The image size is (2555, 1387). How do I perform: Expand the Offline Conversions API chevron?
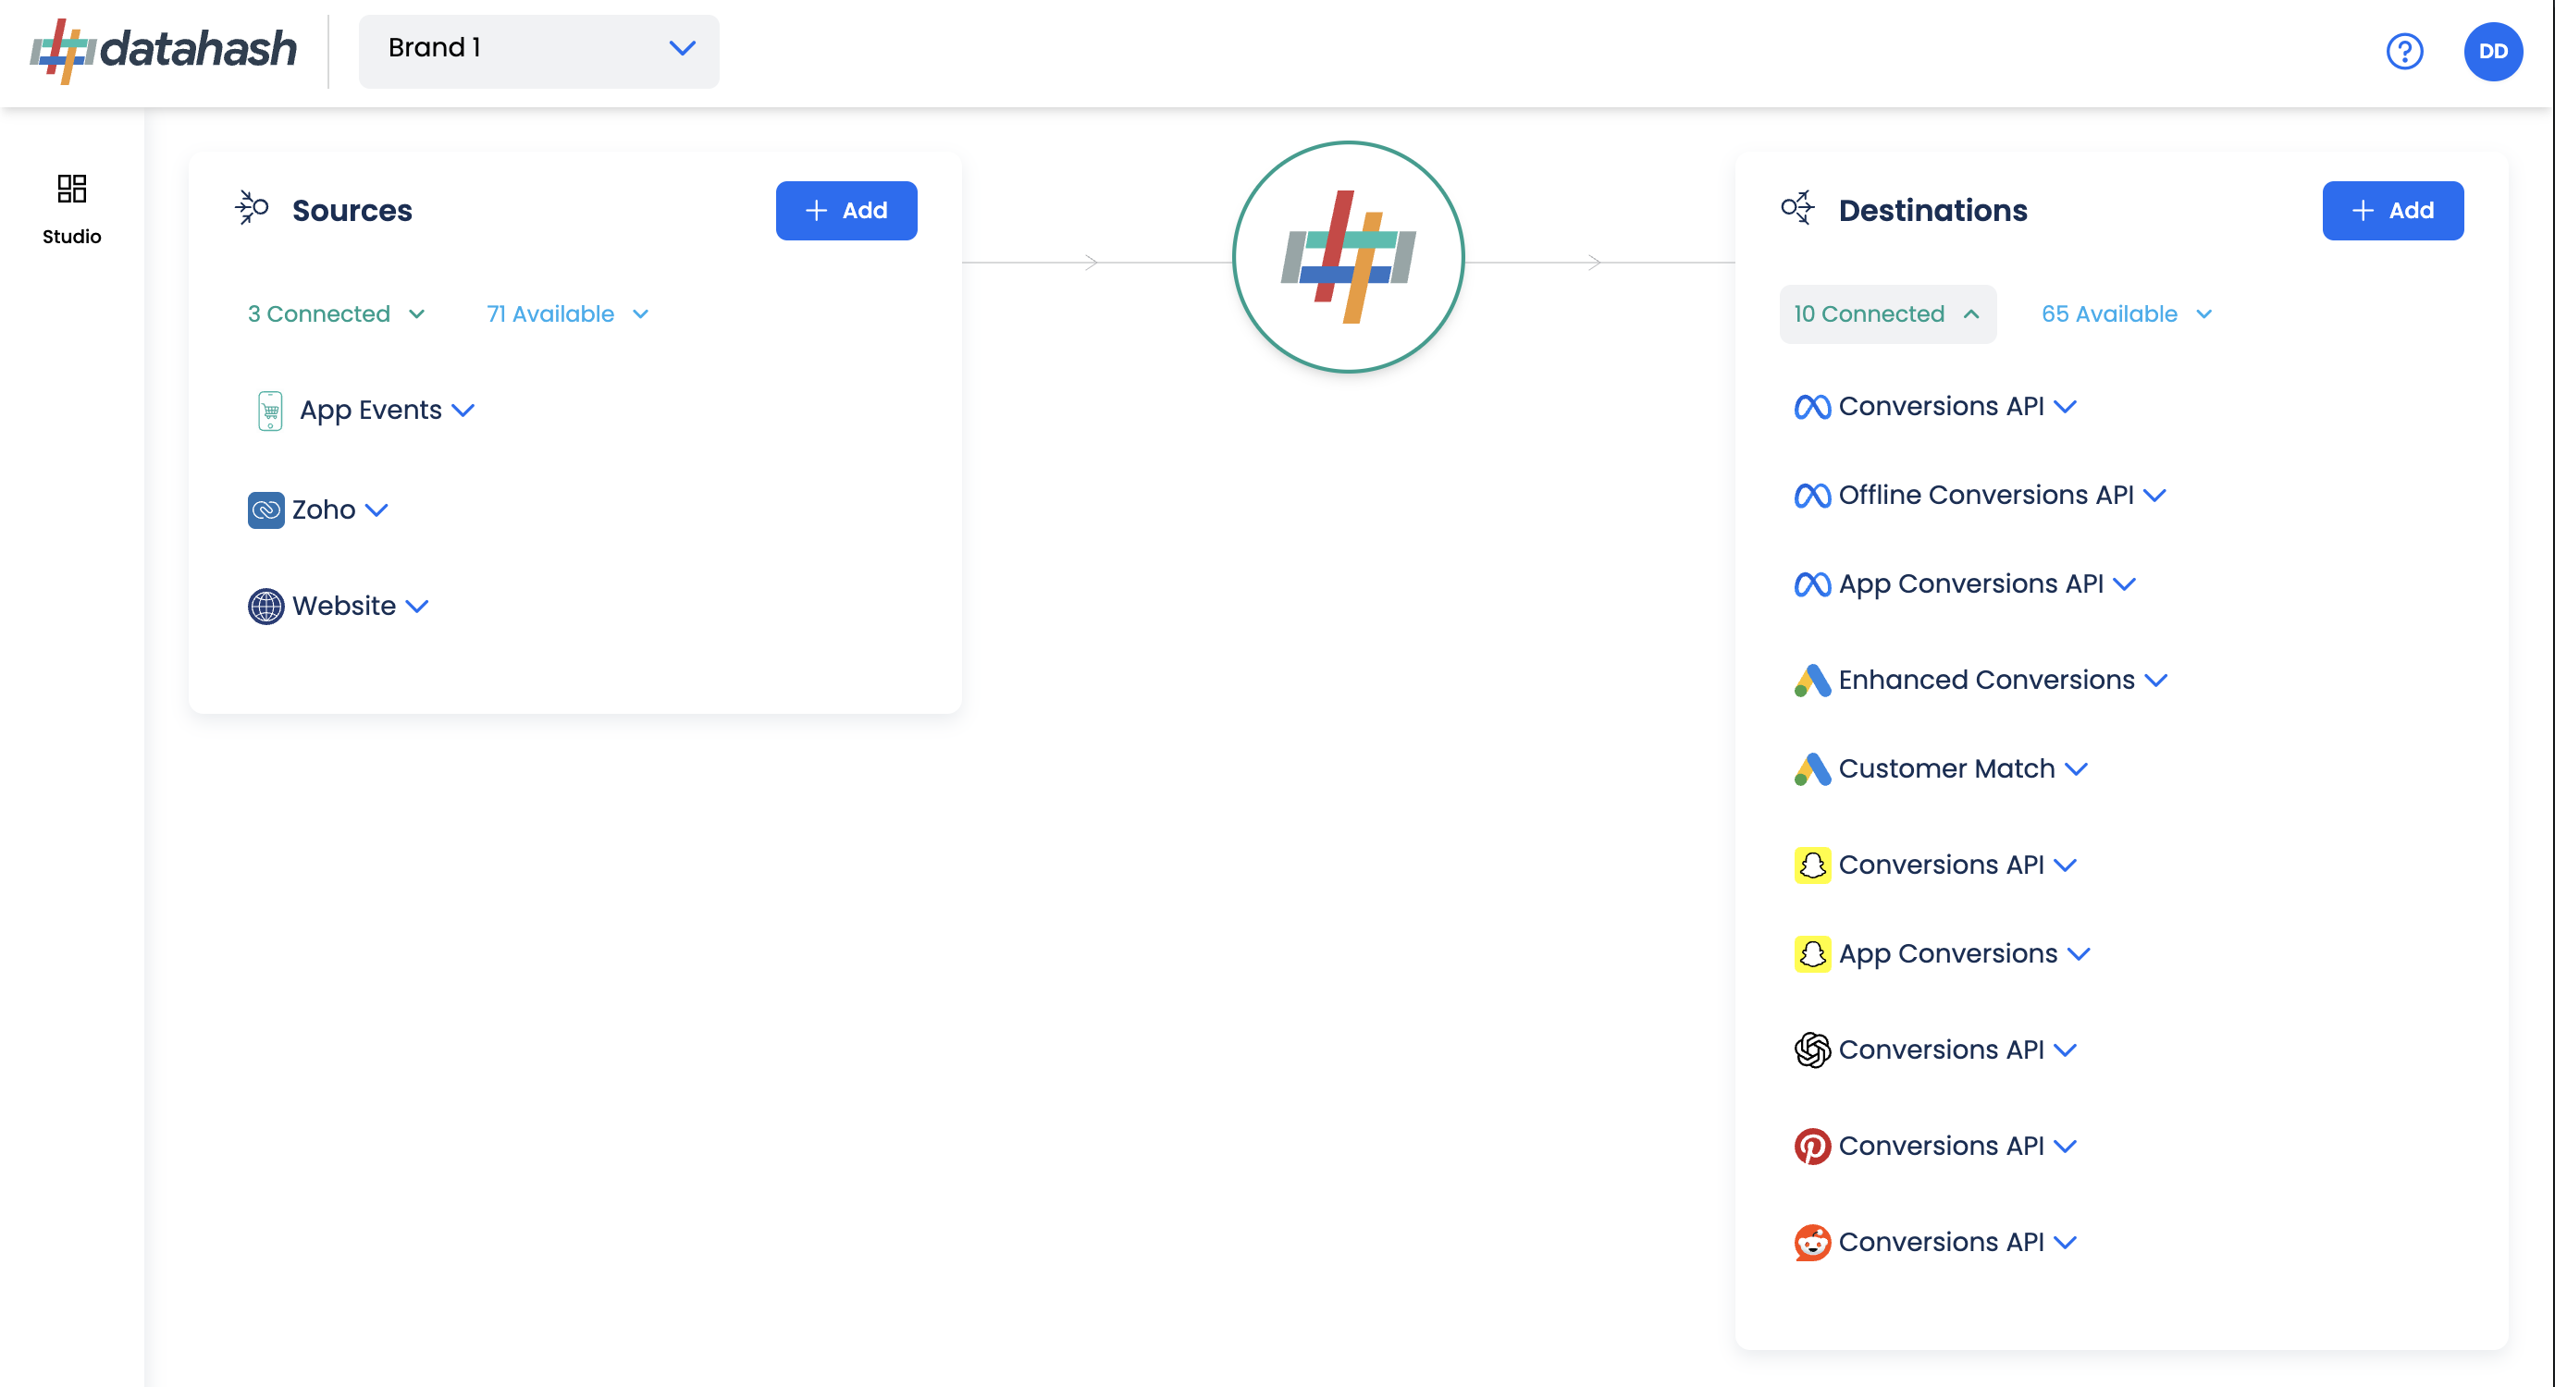pos(2155,495)
